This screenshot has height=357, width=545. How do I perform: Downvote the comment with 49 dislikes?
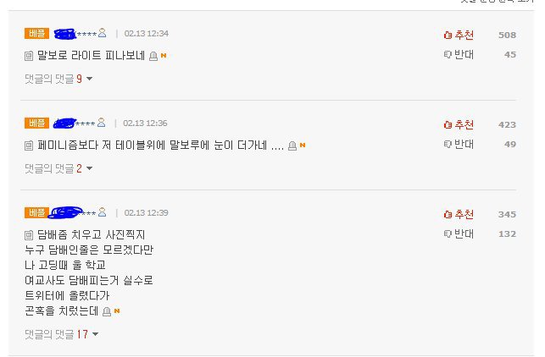click(459, 145)
